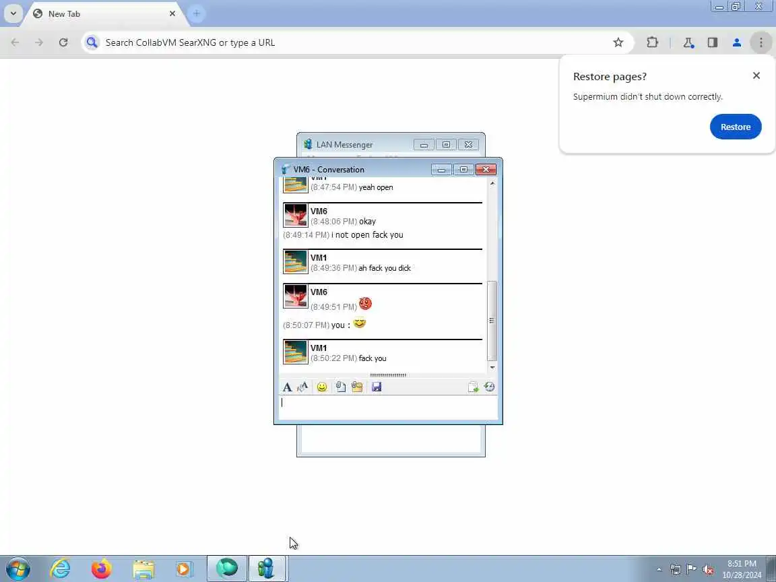The width and height of the screenshot is (776, 582).
Task: Open font settings (A icon) in conversation toolbar
Action: (287, 387)
